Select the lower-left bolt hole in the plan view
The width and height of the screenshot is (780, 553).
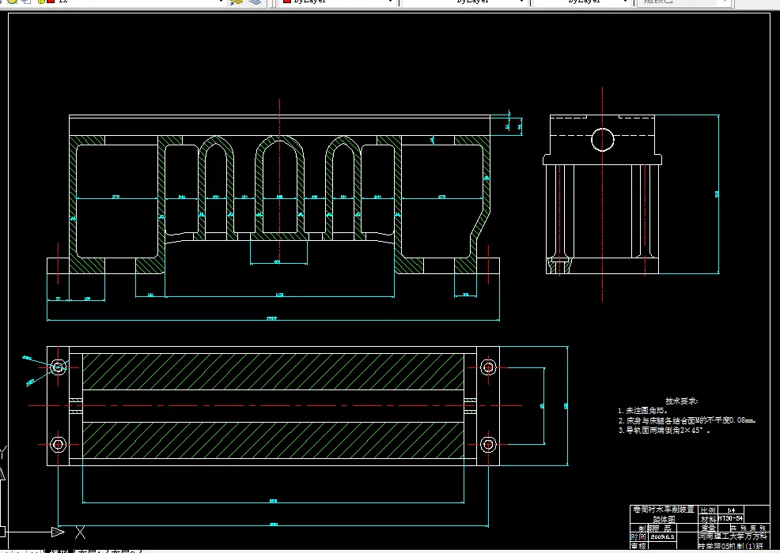point(59,444)
